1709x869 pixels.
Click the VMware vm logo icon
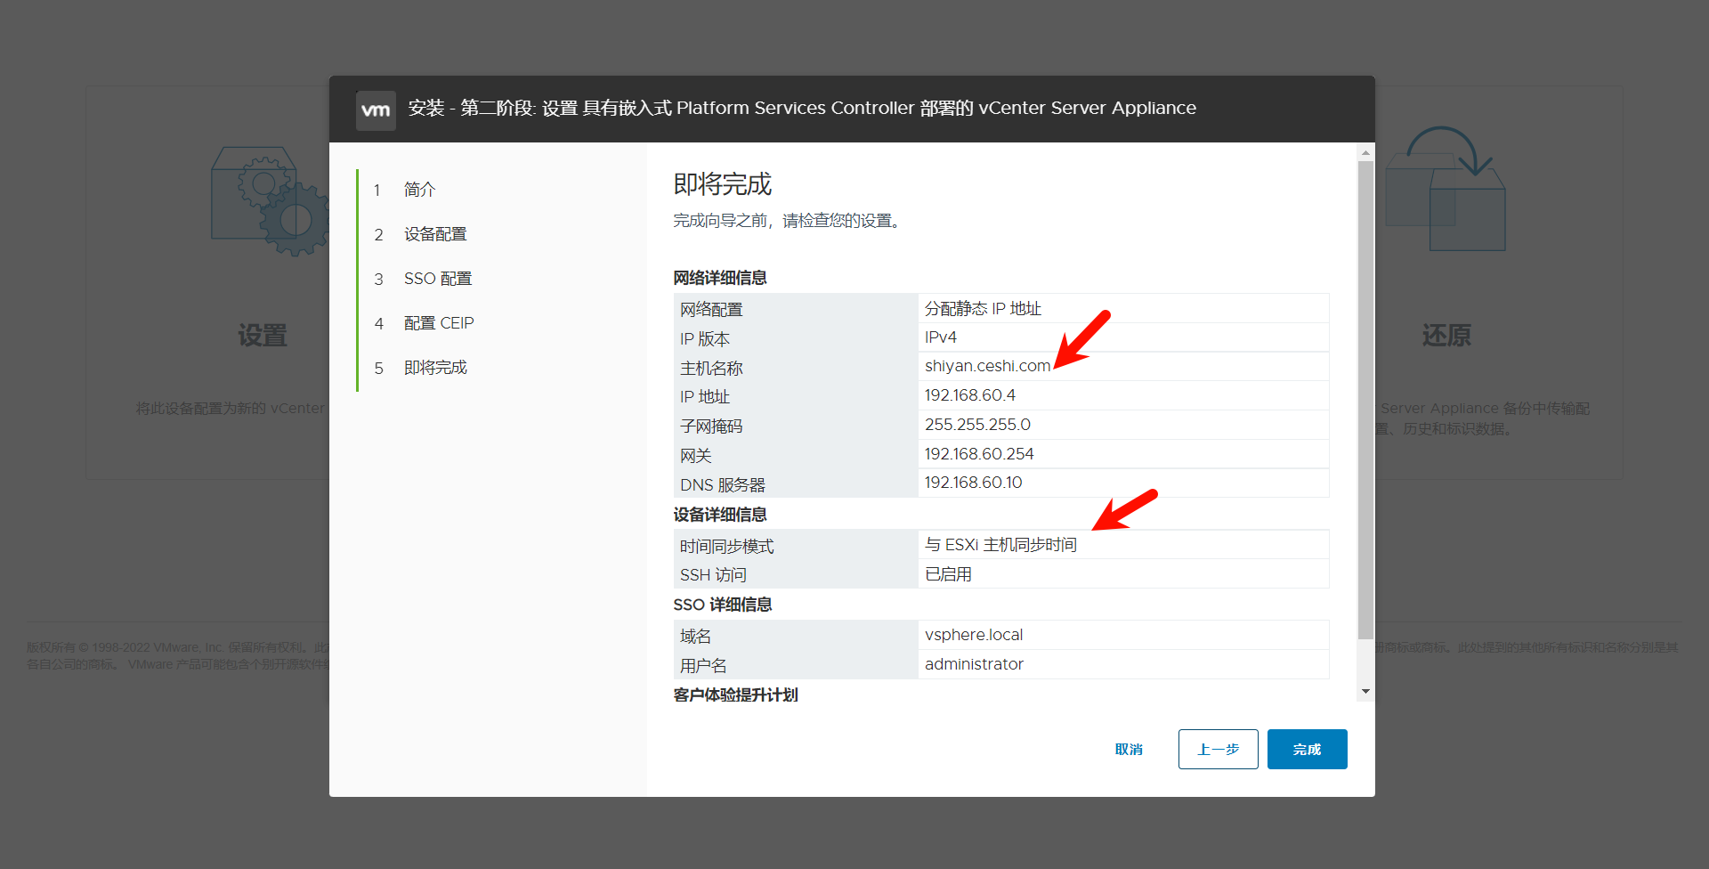376,110
